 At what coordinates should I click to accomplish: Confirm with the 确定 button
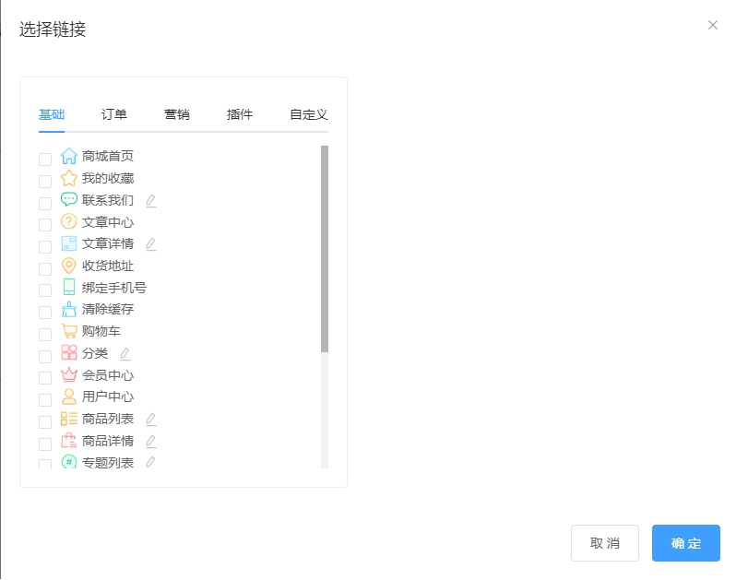[686, 543]
